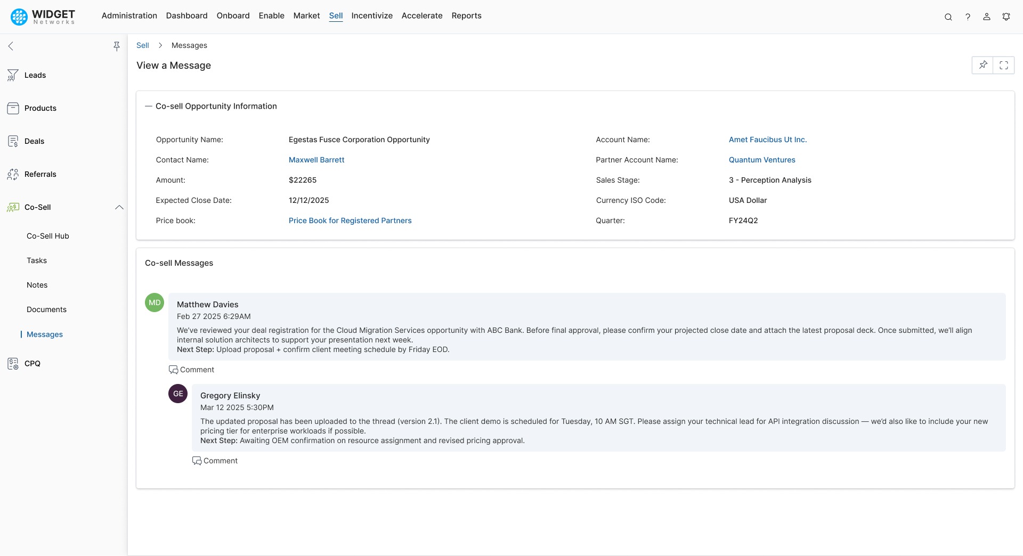Click the help question mark icon

point(968,17)
